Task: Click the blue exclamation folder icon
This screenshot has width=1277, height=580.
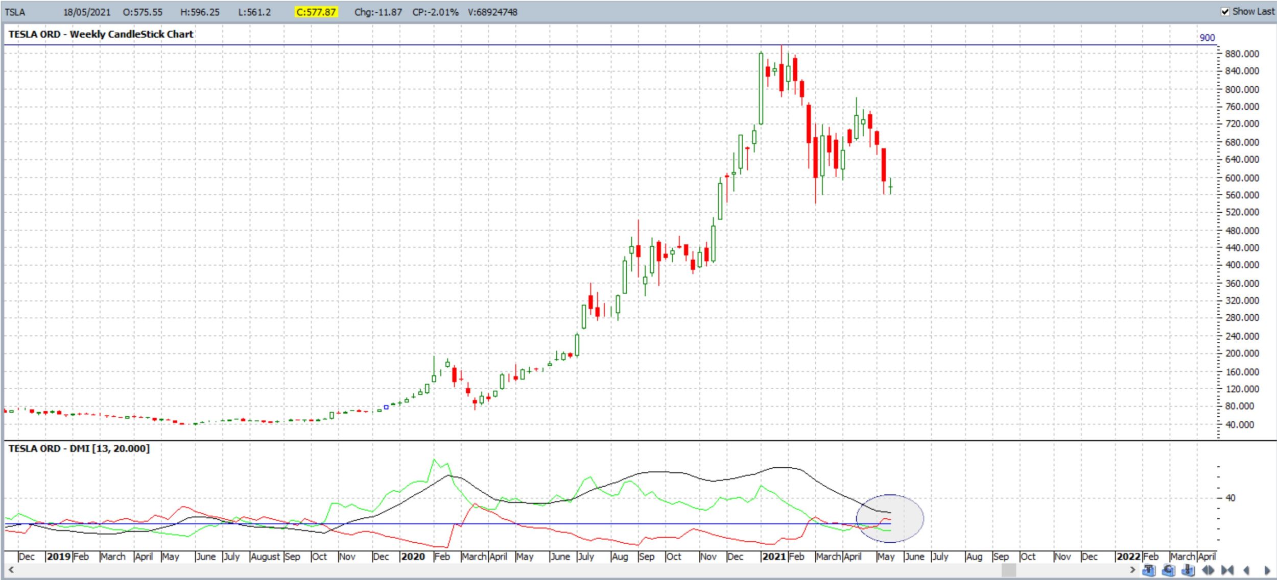Action: coord(1188,570)
